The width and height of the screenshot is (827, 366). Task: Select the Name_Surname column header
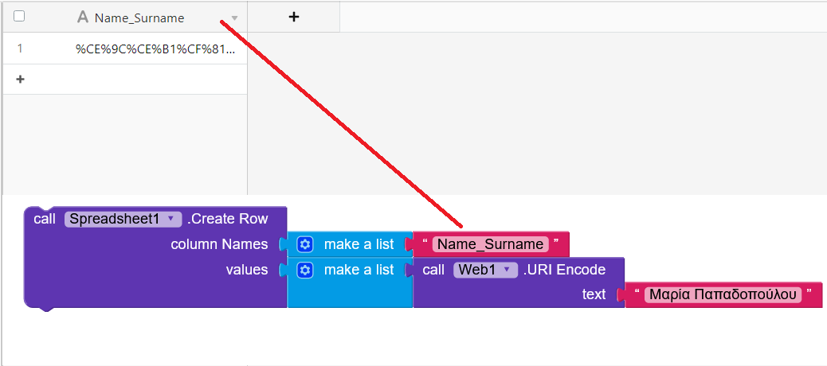tap(125, 18)
